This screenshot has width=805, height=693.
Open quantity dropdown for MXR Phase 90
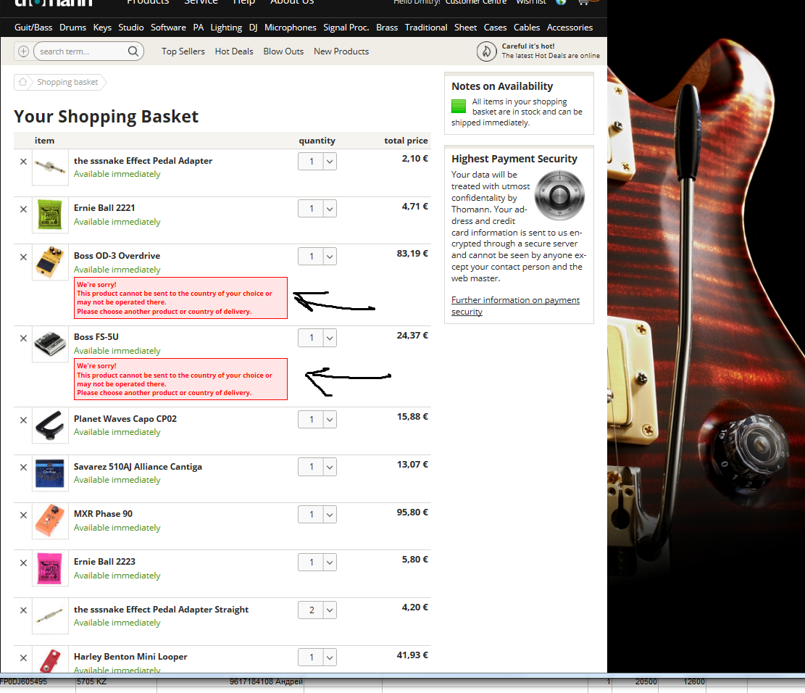[x=330, y=514]
